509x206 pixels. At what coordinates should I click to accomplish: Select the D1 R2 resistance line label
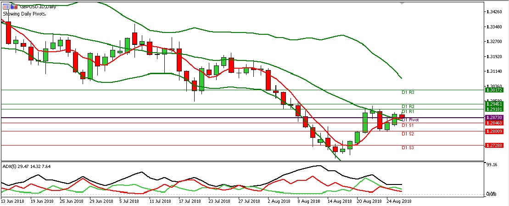pos(408,106)
